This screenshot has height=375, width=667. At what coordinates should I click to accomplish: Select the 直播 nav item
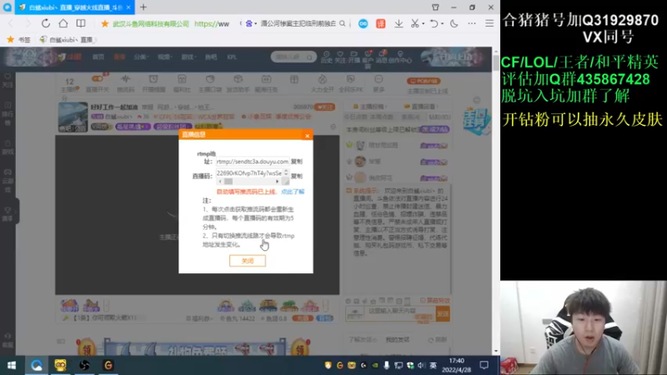point(119,57)
